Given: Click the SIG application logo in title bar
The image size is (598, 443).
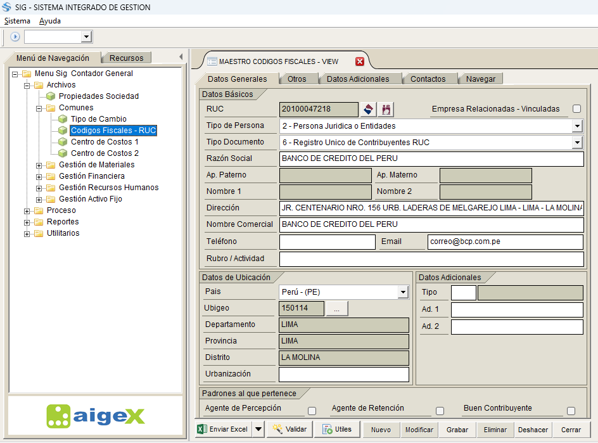Looking at the screenshot, I should coord(6,7).
